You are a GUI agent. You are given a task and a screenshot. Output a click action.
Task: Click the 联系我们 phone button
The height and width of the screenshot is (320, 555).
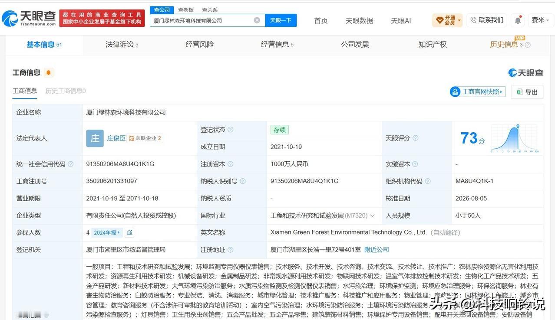click(x=486, y=20)
